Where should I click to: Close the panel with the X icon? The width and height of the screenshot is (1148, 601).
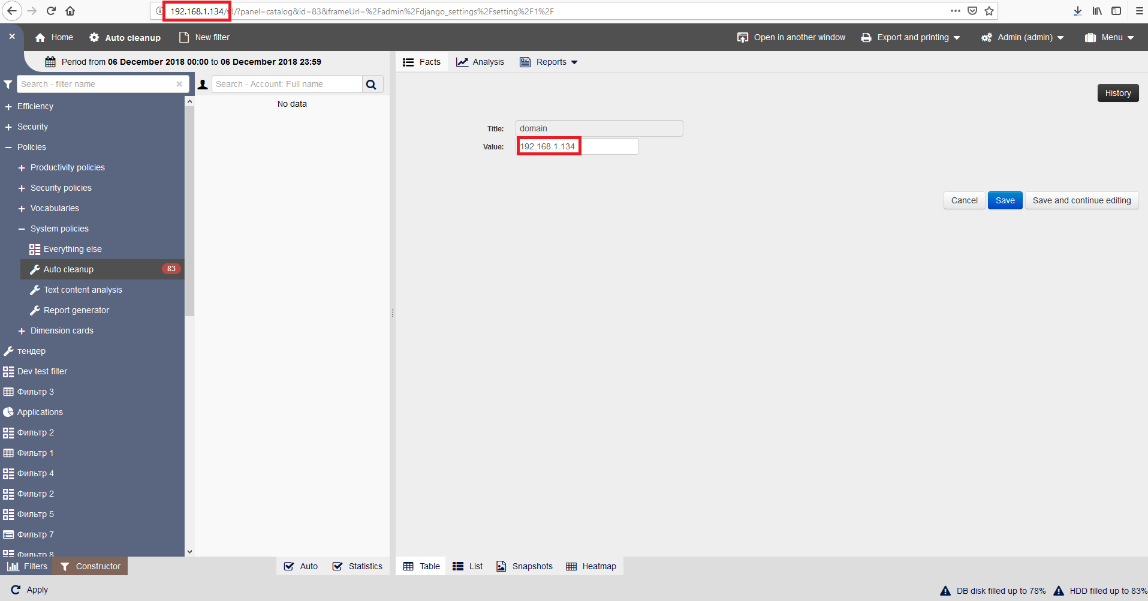click(x=12, y=37)
